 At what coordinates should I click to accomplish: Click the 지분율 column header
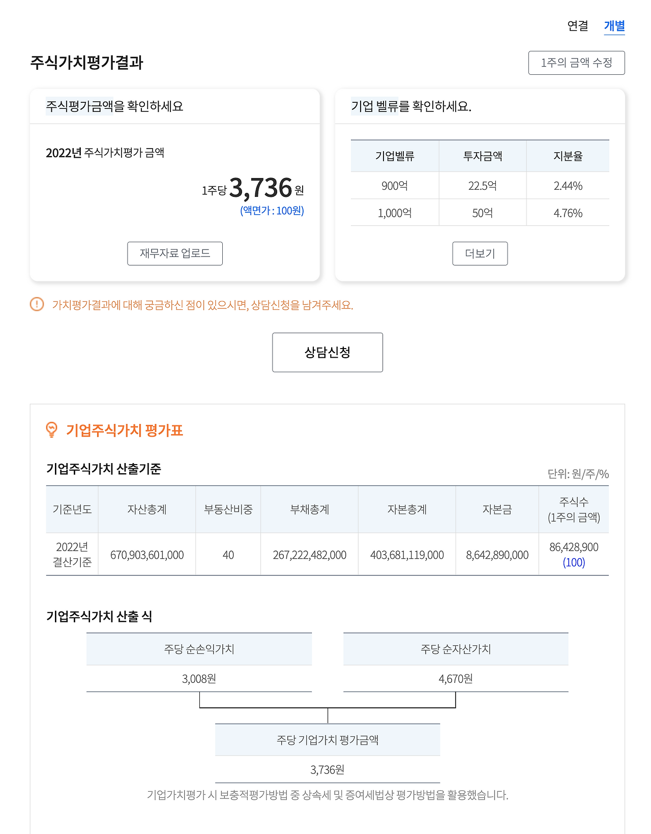click(568, 156)
